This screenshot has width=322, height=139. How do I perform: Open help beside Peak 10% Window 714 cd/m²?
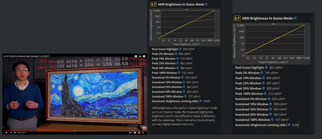[178, 58]
